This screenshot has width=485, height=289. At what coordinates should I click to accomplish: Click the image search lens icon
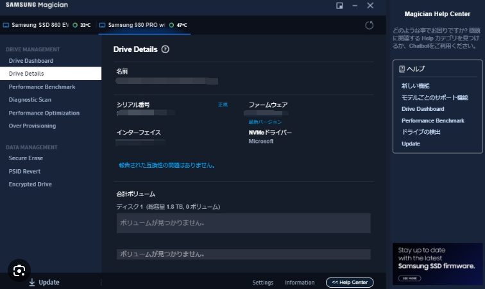(19, 269)
